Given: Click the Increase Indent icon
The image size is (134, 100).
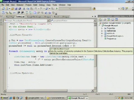Looking at the screenshot, I should pyautogui.click(x=22, y=13).
